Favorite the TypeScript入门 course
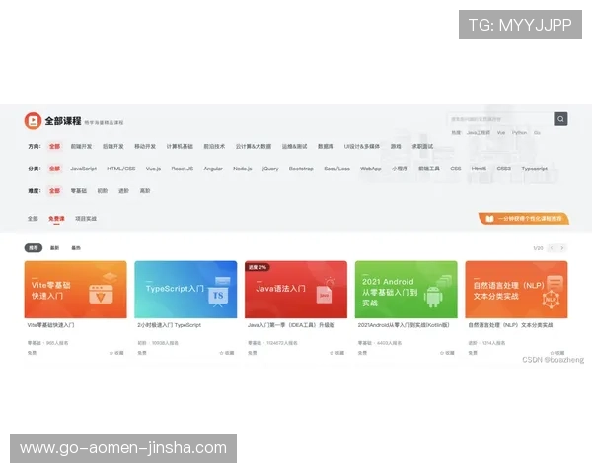 (227, 352)
